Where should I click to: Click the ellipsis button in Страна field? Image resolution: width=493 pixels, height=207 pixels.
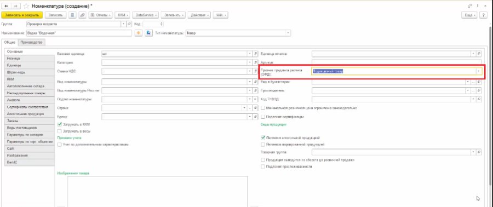pyautogui.click(x=250, y=108)
